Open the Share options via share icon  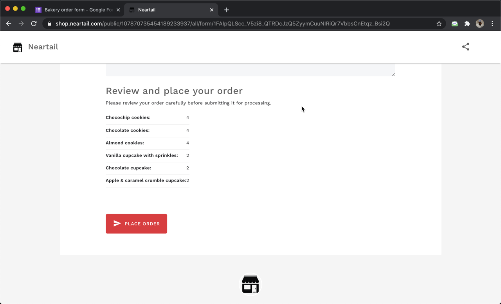[x=465, y=47]
